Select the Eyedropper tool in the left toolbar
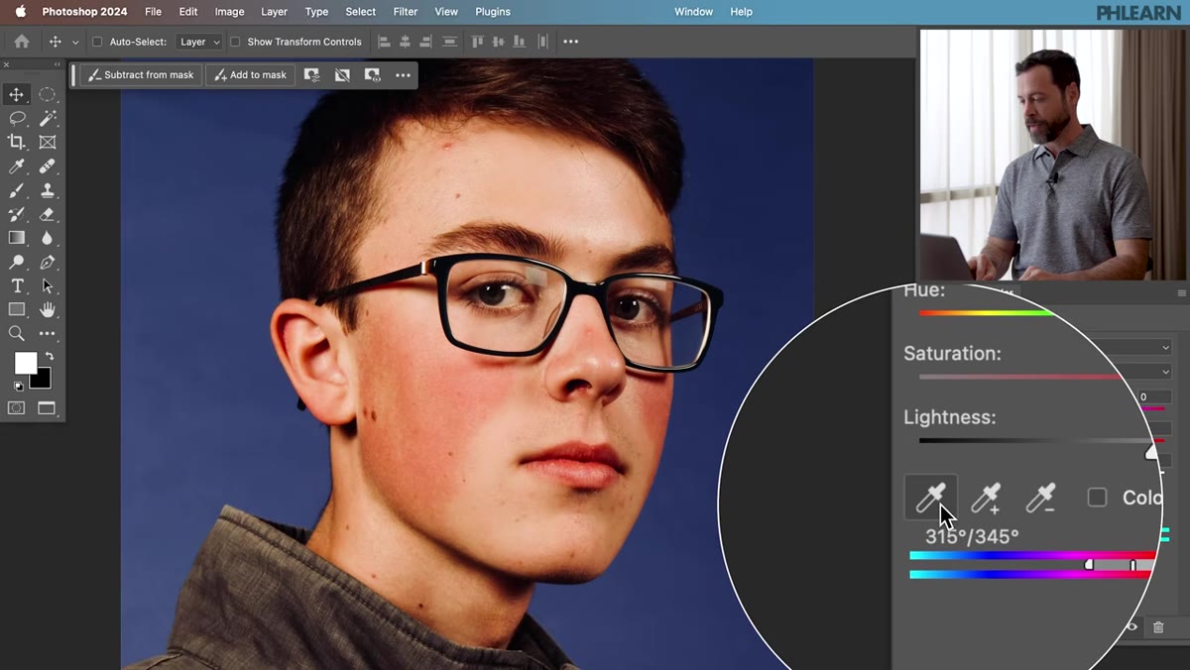The width and height of the screenshot is (1190, 670). click(x=17, y=167)
